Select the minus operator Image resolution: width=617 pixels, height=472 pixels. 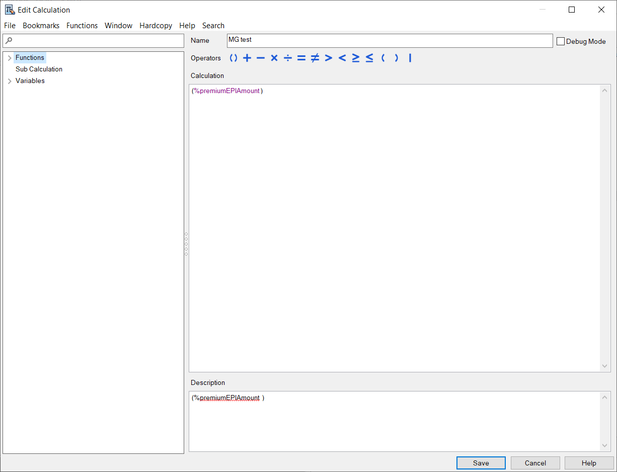[x=260, y=58]
